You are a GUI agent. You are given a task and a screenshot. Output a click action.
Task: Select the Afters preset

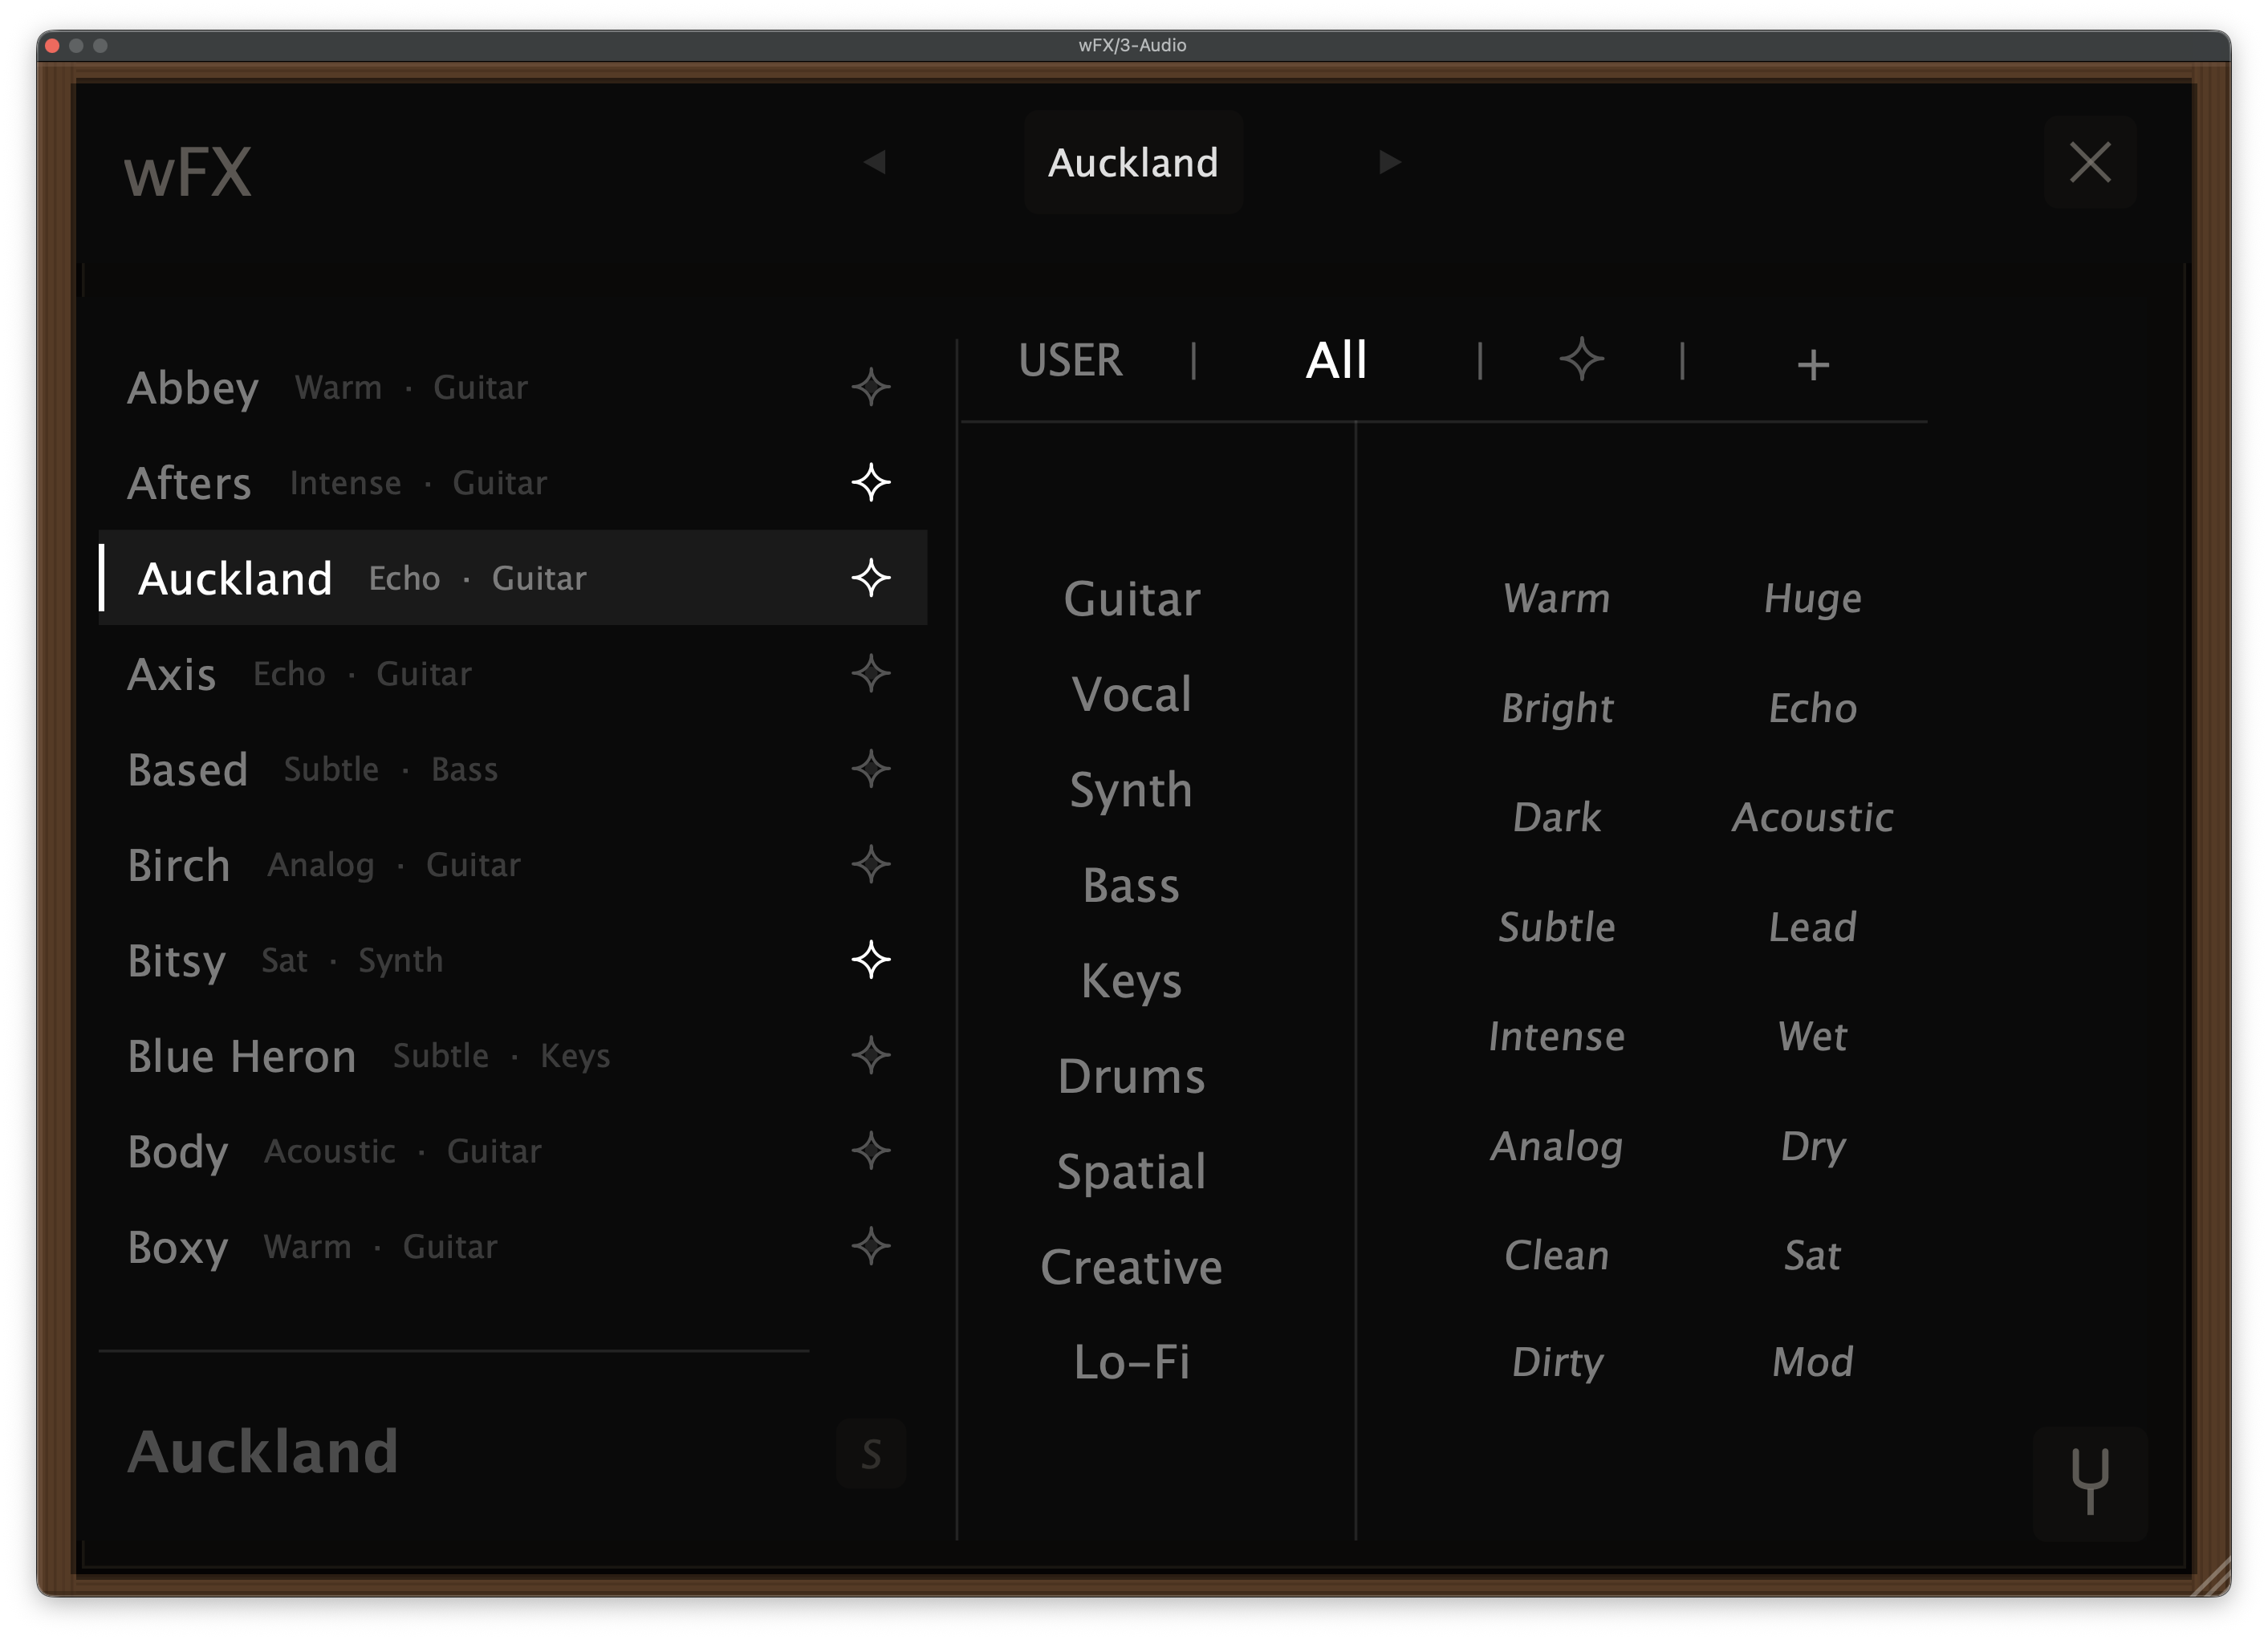tap(512, 482)
